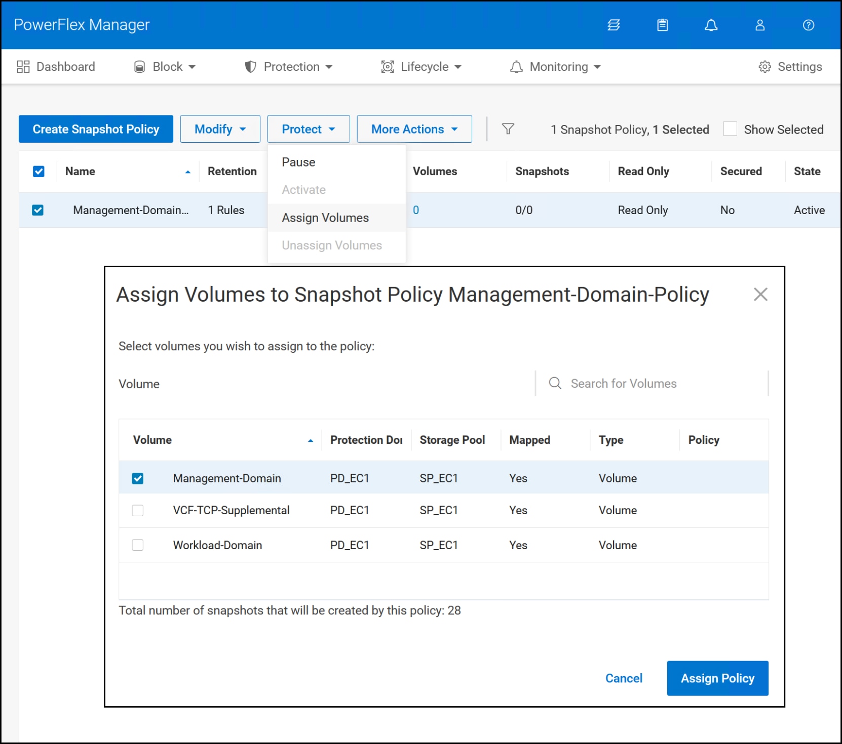Open the jobs stack icon in header

(614, 25)
